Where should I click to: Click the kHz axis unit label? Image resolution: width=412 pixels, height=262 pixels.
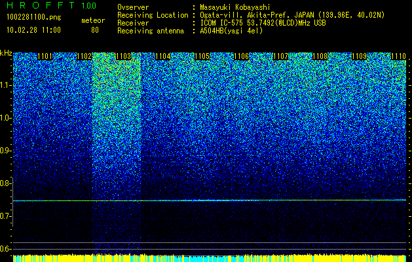pos(6,53)
